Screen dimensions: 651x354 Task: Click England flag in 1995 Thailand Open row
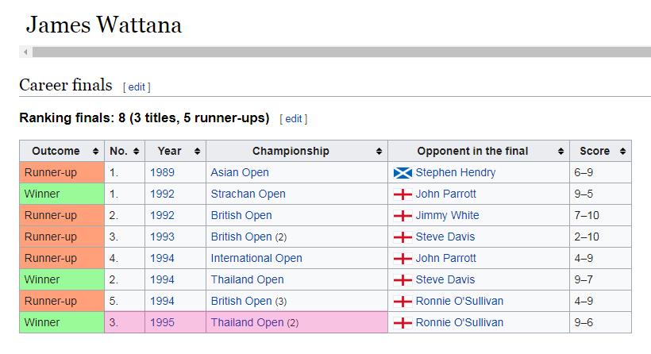click(x=403, y=322)
